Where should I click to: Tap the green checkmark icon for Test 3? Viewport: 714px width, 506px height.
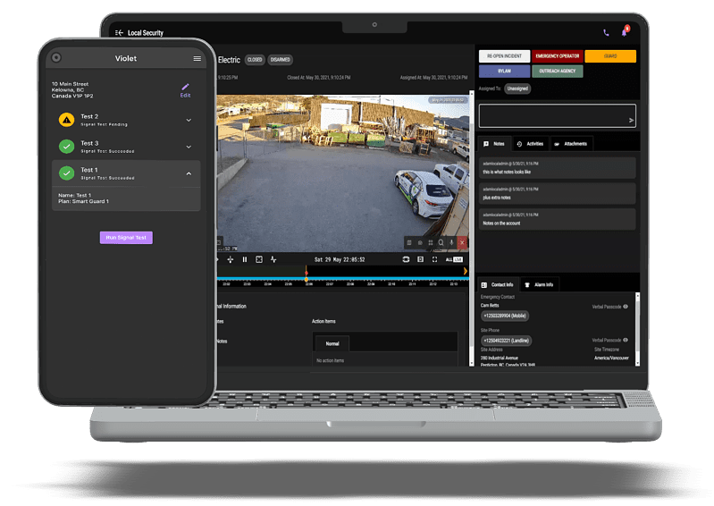pyautogui.click(x=66, y=147)
